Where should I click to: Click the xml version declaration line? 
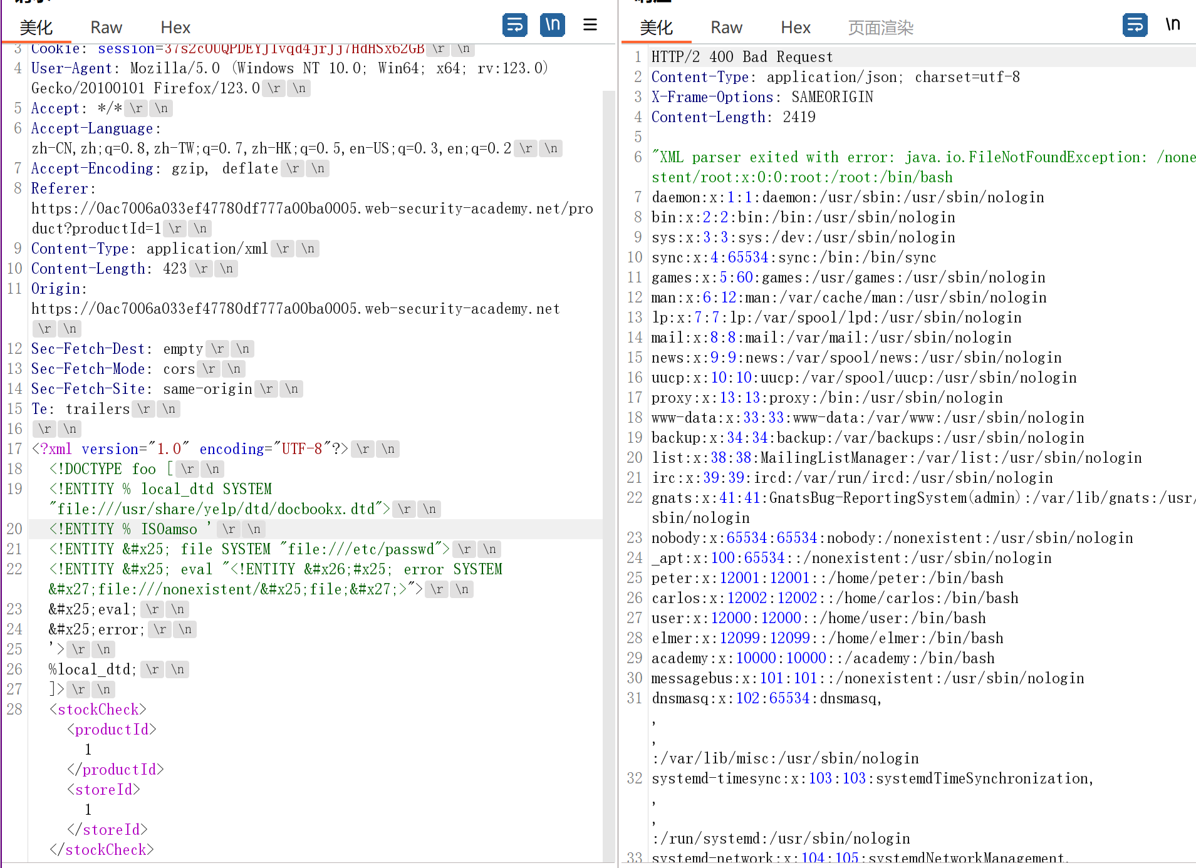tap(190, 449)
